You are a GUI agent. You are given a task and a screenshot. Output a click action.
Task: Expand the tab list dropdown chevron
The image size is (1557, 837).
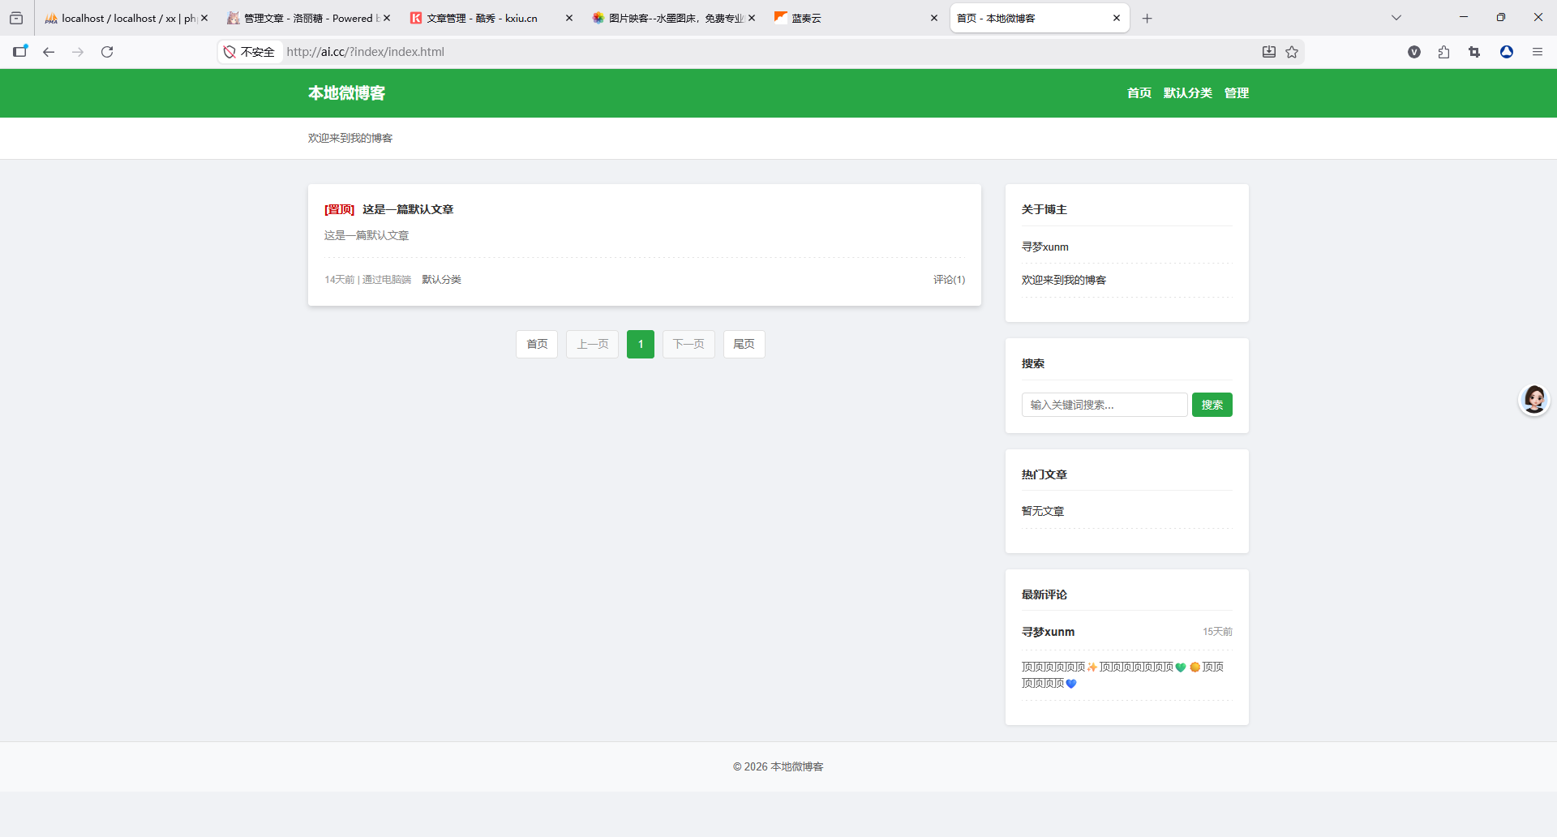(1396, 18)
